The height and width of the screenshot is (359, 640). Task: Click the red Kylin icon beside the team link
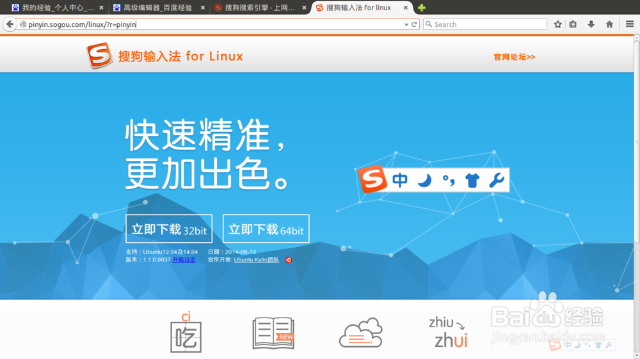pyautogui.click(x=289, y=260)
